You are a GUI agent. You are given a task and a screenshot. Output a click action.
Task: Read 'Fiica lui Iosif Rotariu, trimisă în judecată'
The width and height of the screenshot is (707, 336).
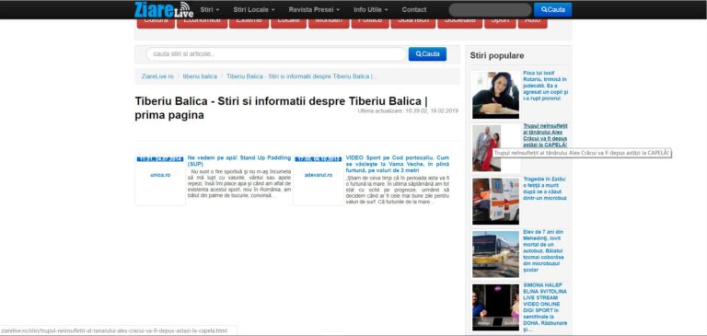point(546,86)
